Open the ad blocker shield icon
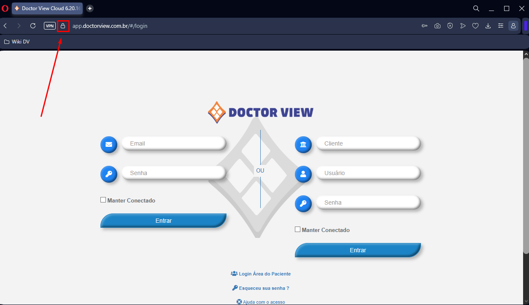Screen dimensions: 529x305 pyautogui.click(x=450, y=26)
